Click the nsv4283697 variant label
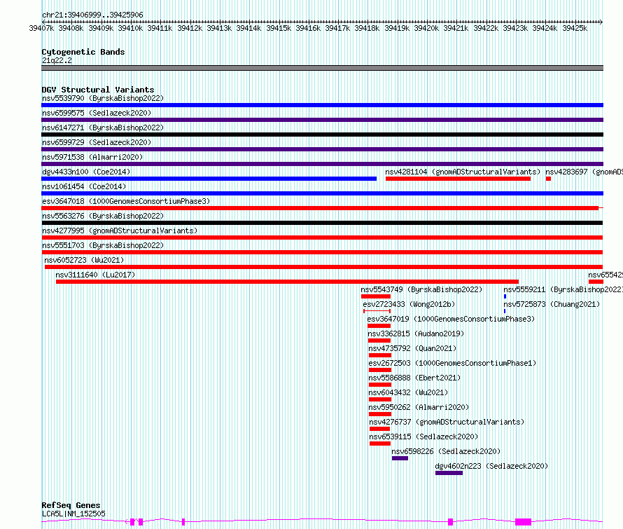 point(584,172)
